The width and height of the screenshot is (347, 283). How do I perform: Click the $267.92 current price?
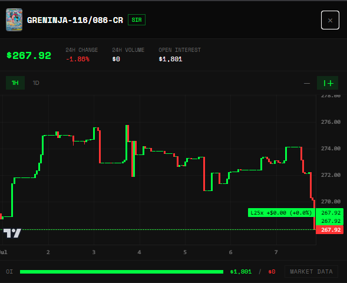pyautogui.click(x=29, y=55)
